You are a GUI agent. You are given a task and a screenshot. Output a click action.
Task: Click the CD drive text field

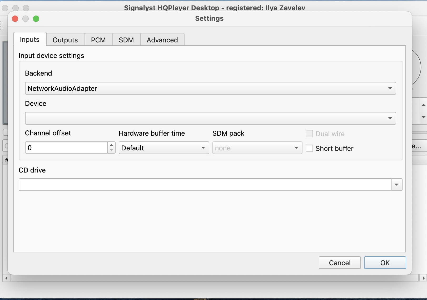[x=205, y=185]
